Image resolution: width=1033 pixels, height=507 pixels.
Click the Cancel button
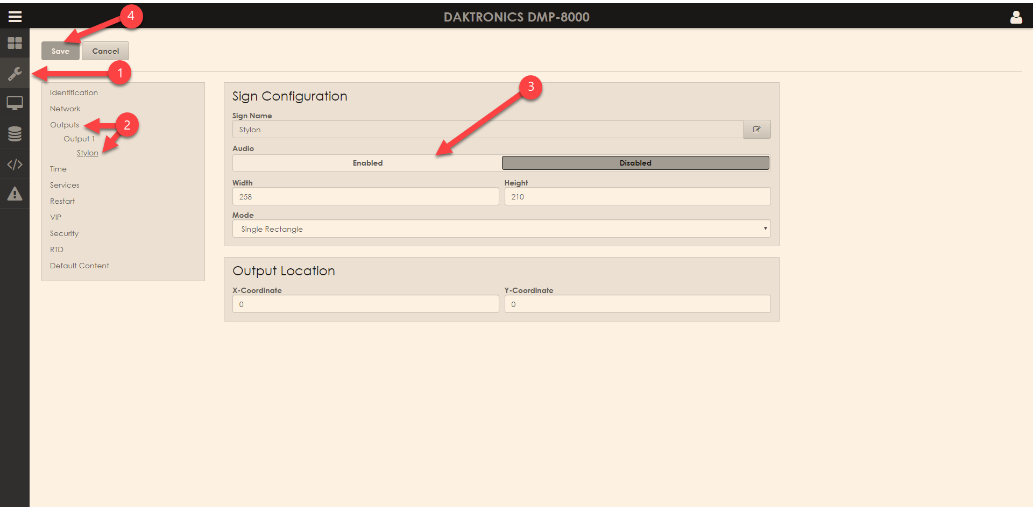pos(105,51)
